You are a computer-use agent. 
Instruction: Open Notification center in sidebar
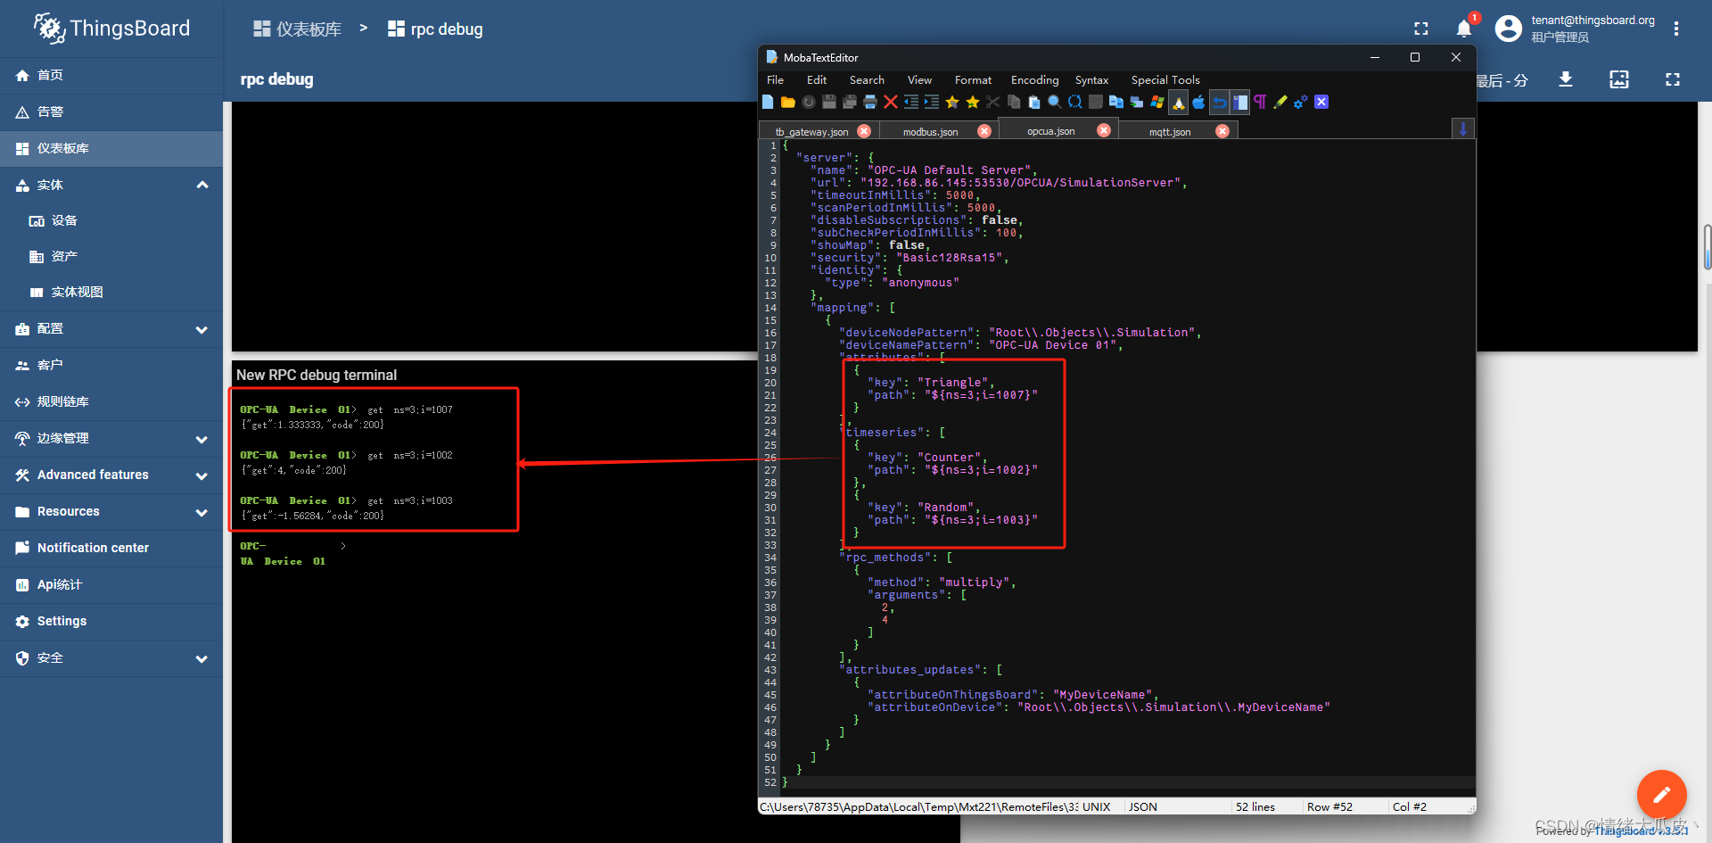pyautogui.click(x=111, y=549)
